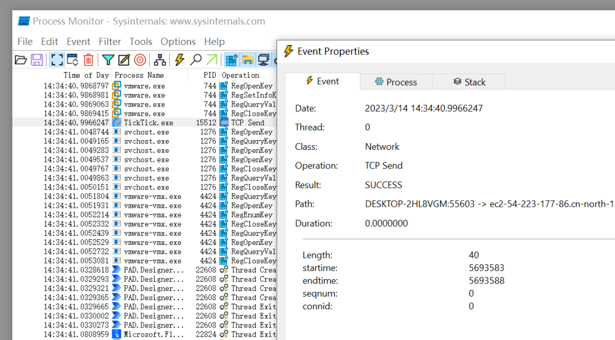Viewport: 615px width, 340px height.
Task: Click the green Jump to arrow icon
Action: tap(212, 60)
